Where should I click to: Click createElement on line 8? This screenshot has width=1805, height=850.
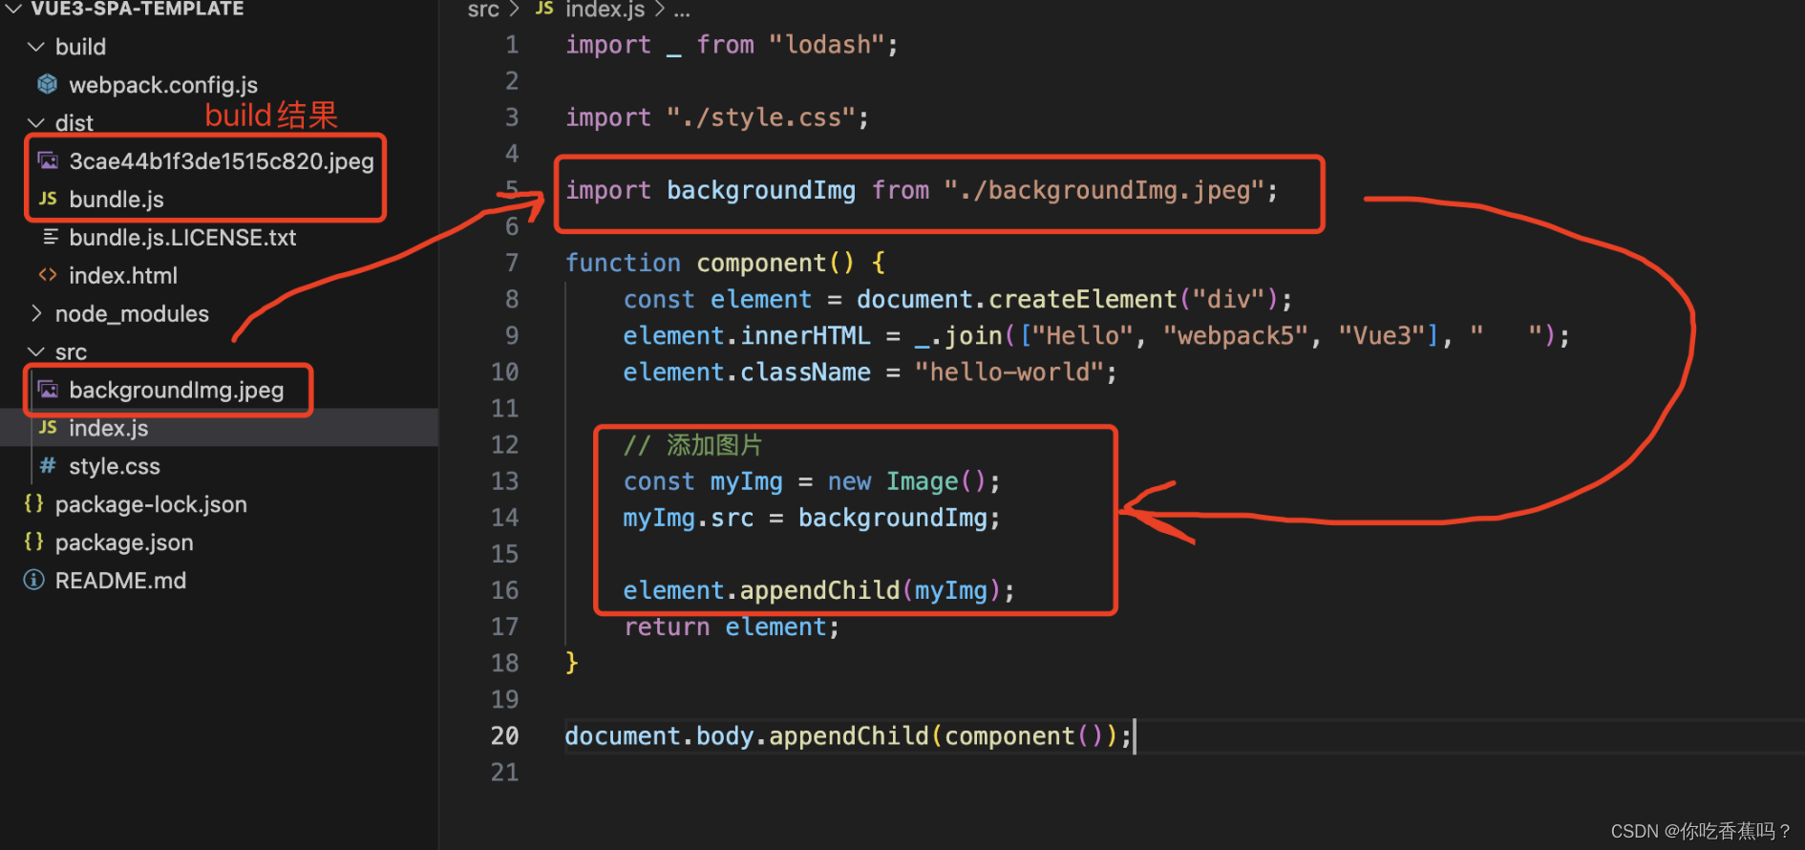tap(1083, 300)
